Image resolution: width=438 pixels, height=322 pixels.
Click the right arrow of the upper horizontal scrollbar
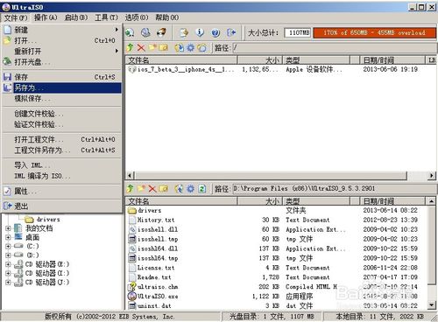431,175
